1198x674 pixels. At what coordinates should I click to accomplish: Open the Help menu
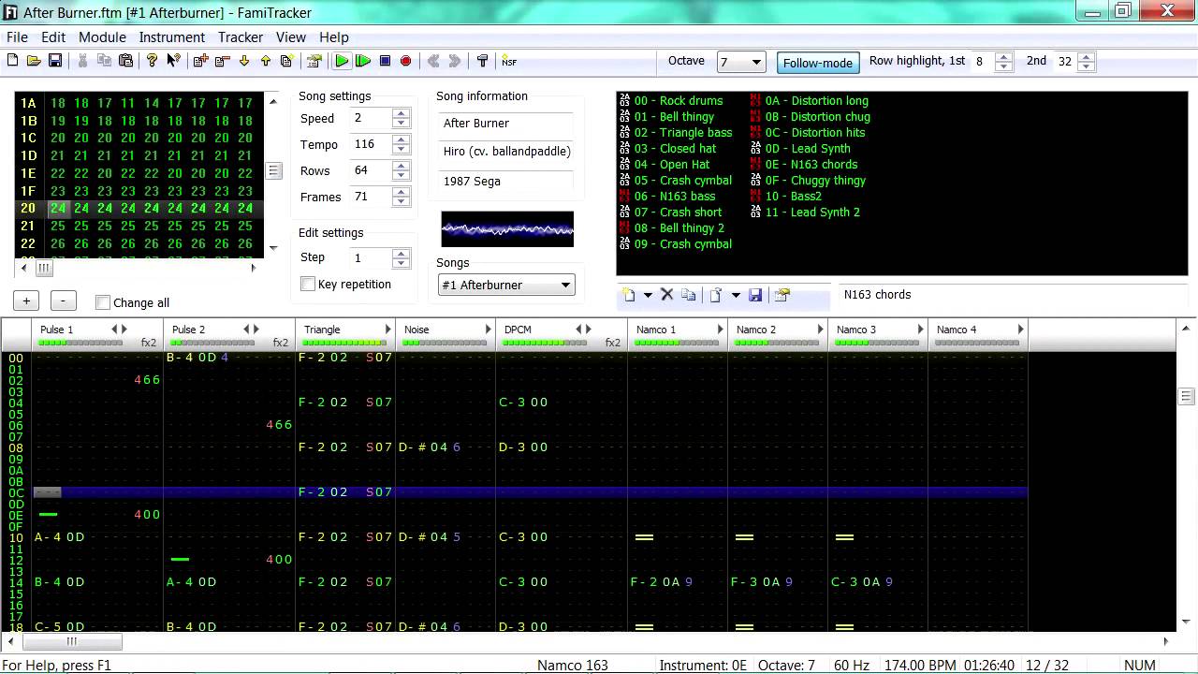pyautogui.click(x=334, y=37)
